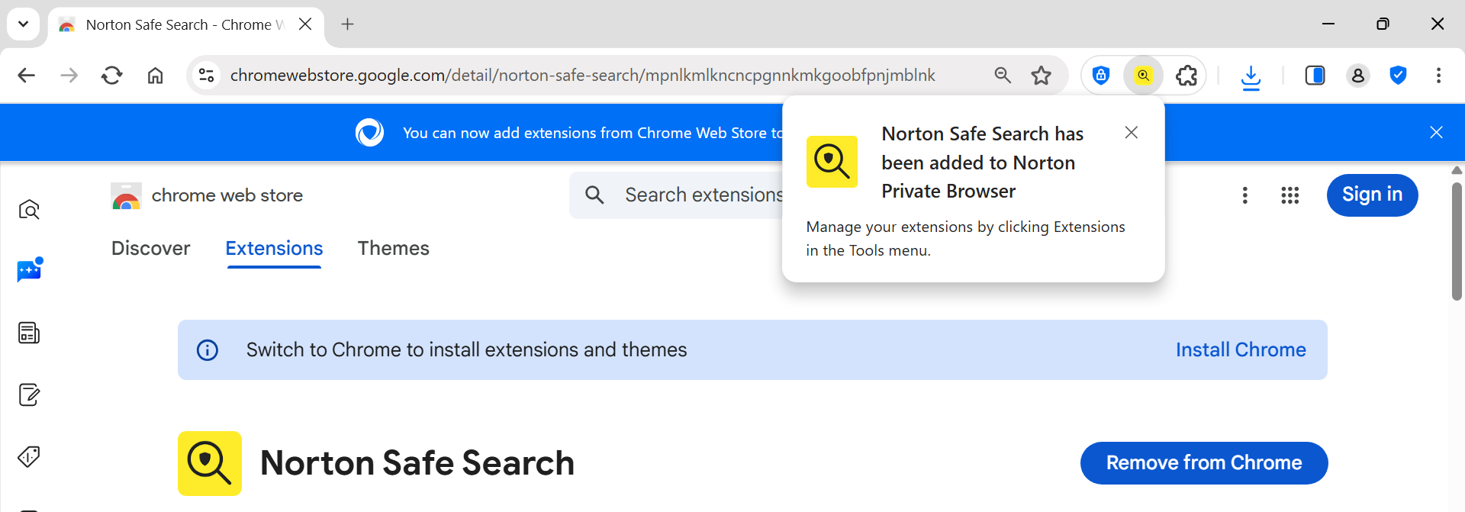Click the scrollbar up arrow
The width and height of the screenshot is (1465, 512).
point(1457,170)
